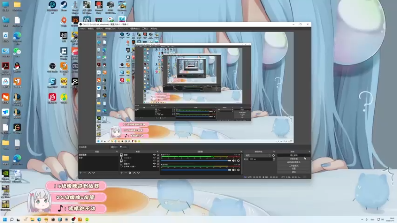397x223 pixels.
Task: Move the scene down in the Scenes panel
Action: [94, 173]
